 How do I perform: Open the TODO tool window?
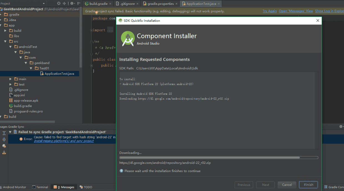[86, 187]
